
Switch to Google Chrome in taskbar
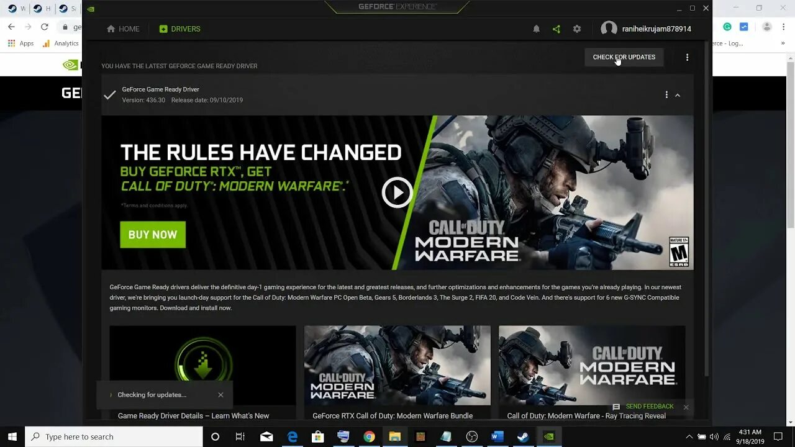point(369,436)
